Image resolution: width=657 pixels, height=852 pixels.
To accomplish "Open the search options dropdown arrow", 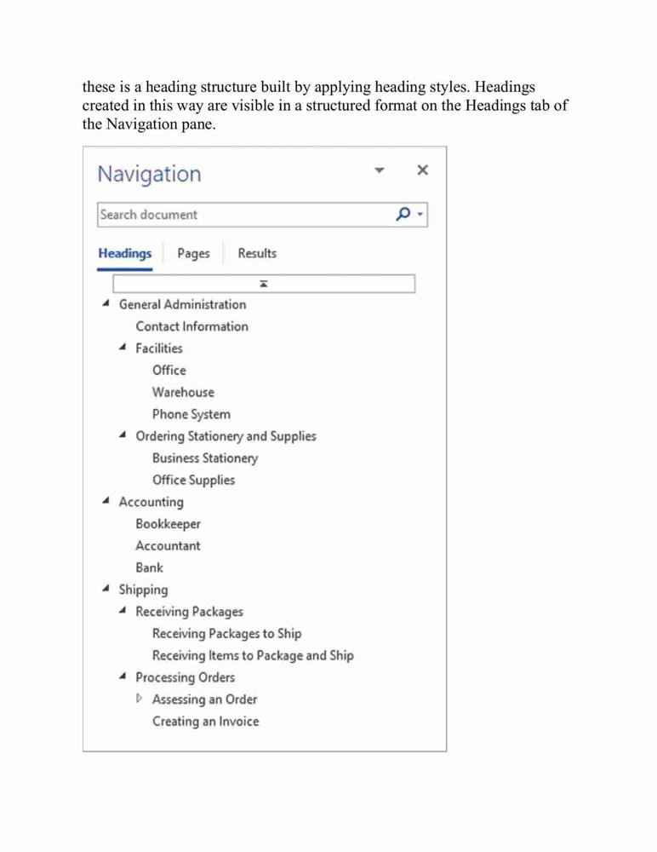I will [x=420, y=214].
